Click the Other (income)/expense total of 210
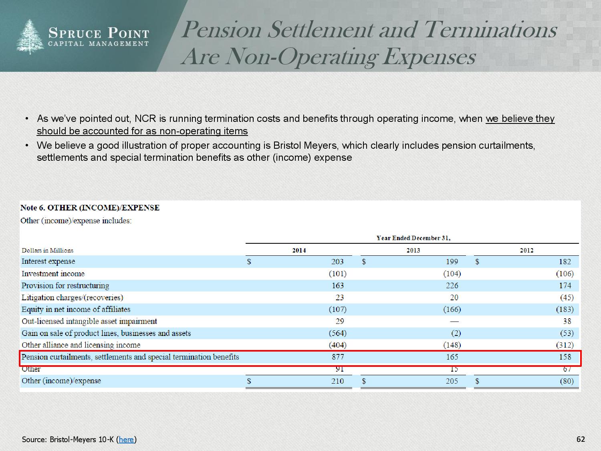The height and width of the screenshot is (451, 601). pyautogui.click(x=337, y=381)
